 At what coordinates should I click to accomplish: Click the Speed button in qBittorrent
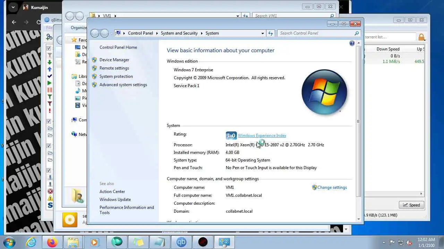pyautogui.click(x=411, y=205)
